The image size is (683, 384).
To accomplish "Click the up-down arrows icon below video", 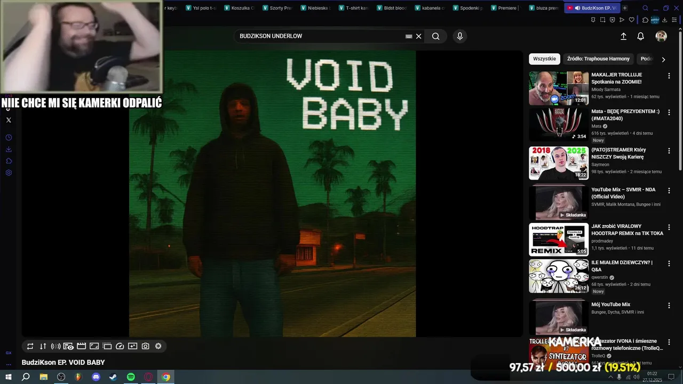I will (x=43, y=346).
